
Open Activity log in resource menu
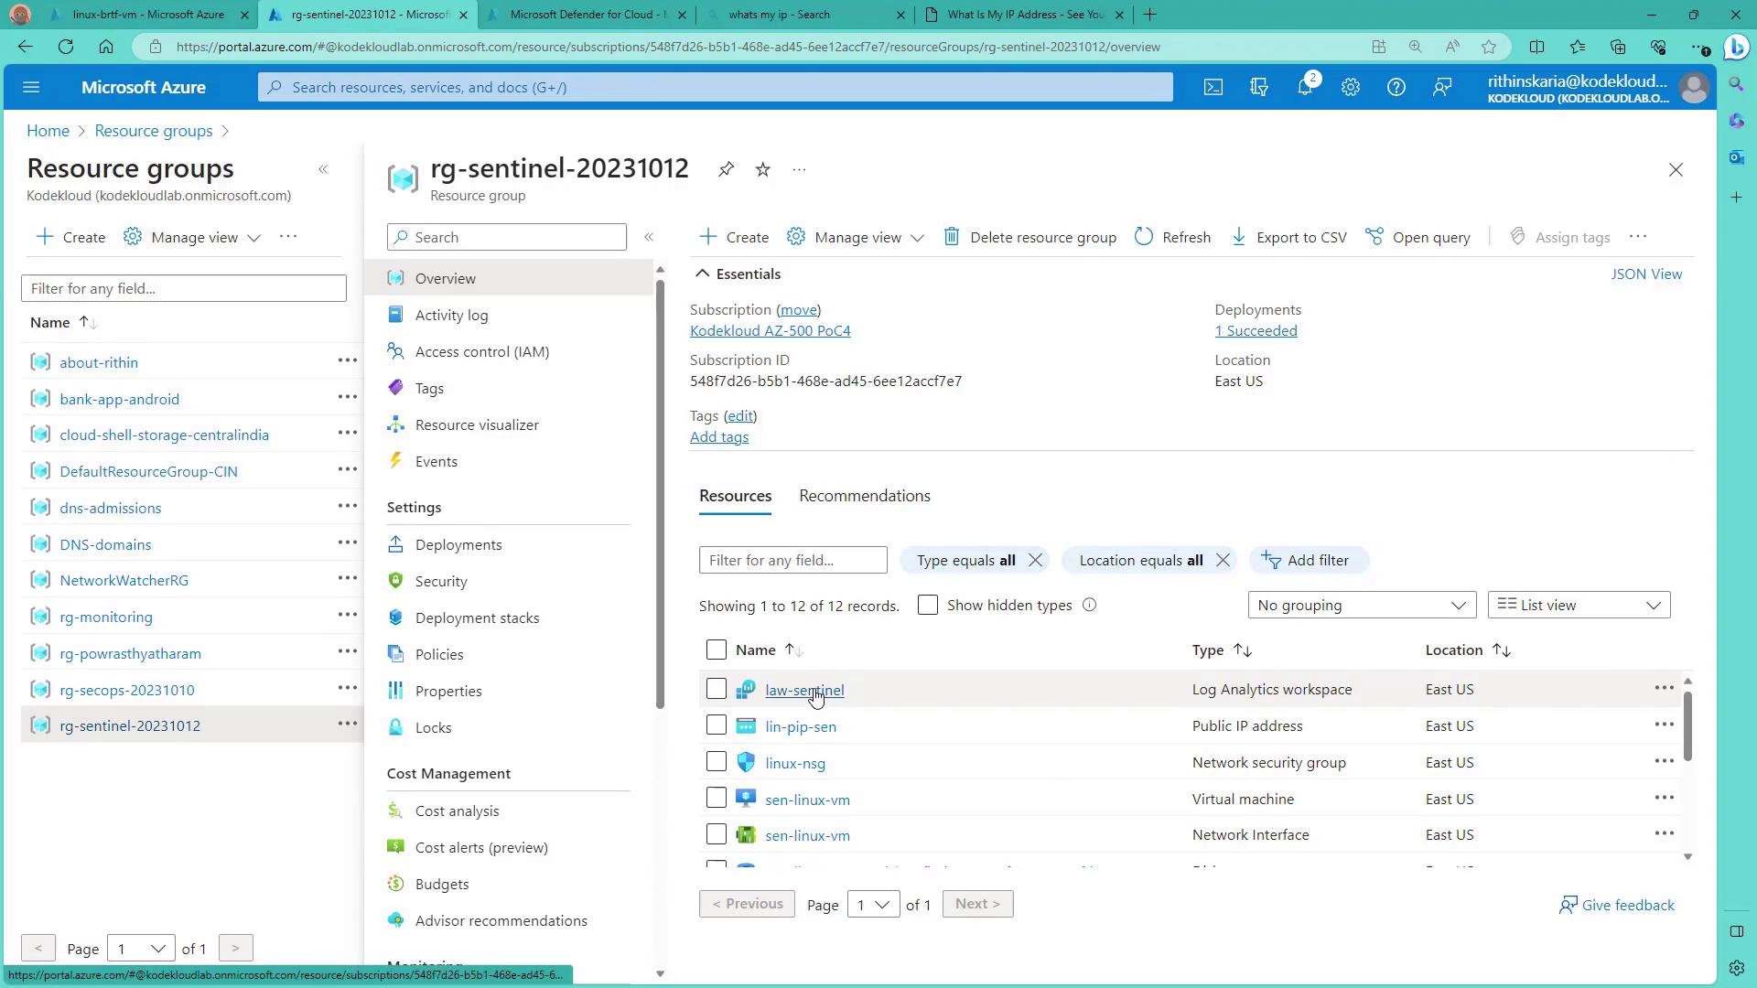pos(451,315)
